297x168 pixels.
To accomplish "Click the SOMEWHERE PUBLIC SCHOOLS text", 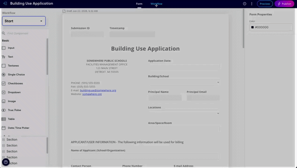I will click(107, 61).
